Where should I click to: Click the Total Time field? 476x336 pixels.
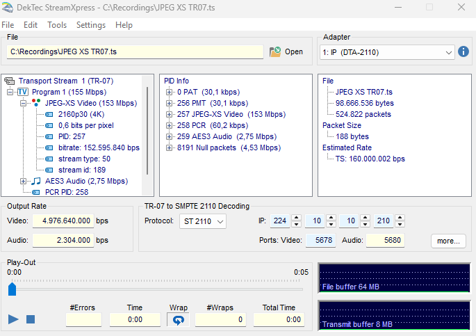pyautogui.click(x=279, y=319)
